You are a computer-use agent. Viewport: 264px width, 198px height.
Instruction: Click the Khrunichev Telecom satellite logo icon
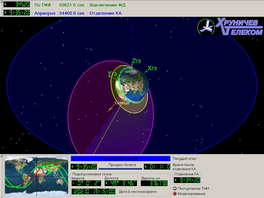[206, 27]
